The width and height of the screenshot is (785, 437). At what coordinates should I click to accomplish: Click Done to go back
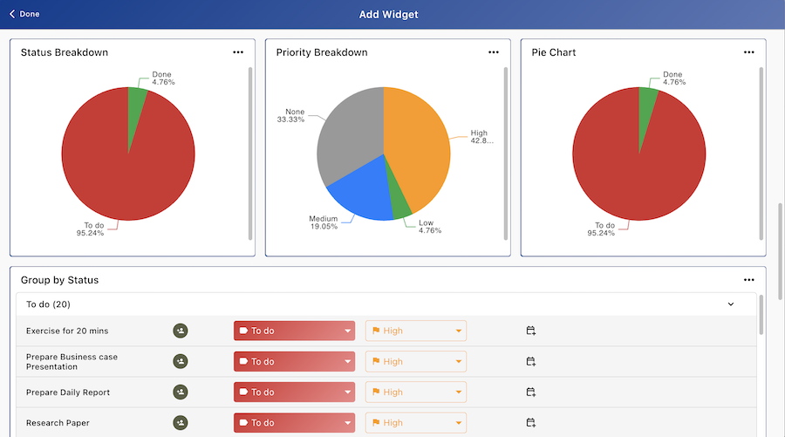tap(24, 14)
